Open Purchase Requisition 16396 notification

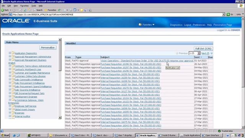pyautogui.click(x=131, y=64)
